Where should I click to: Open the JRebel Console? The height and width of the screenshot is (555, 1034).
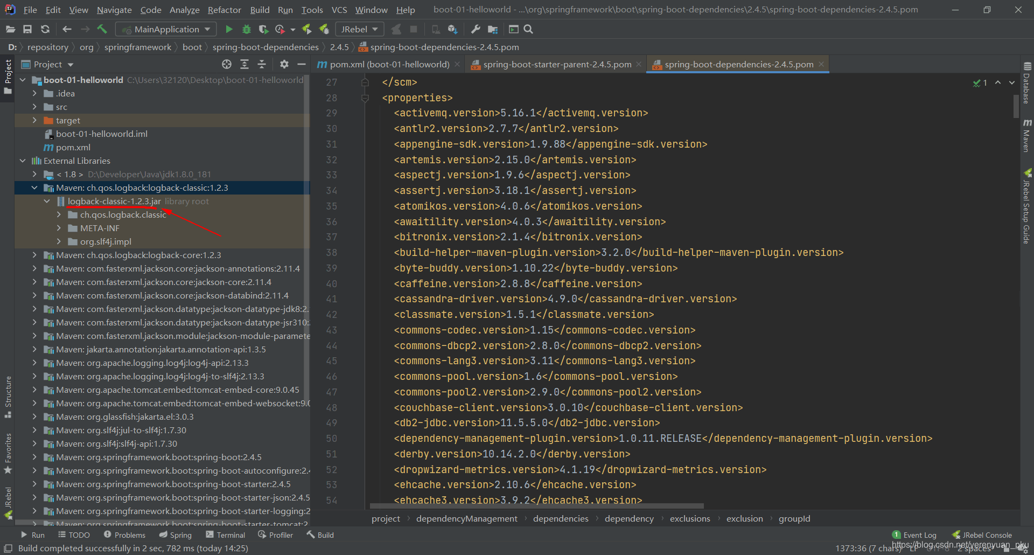click(x=982, y=535)
